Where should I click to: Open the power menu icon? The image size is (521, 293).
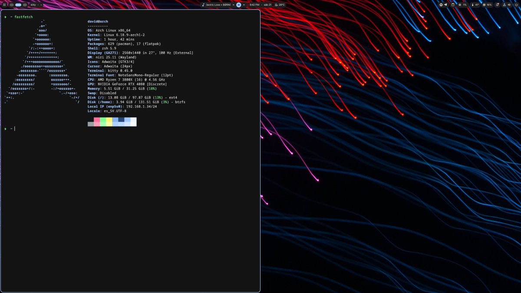pos(516,5)
